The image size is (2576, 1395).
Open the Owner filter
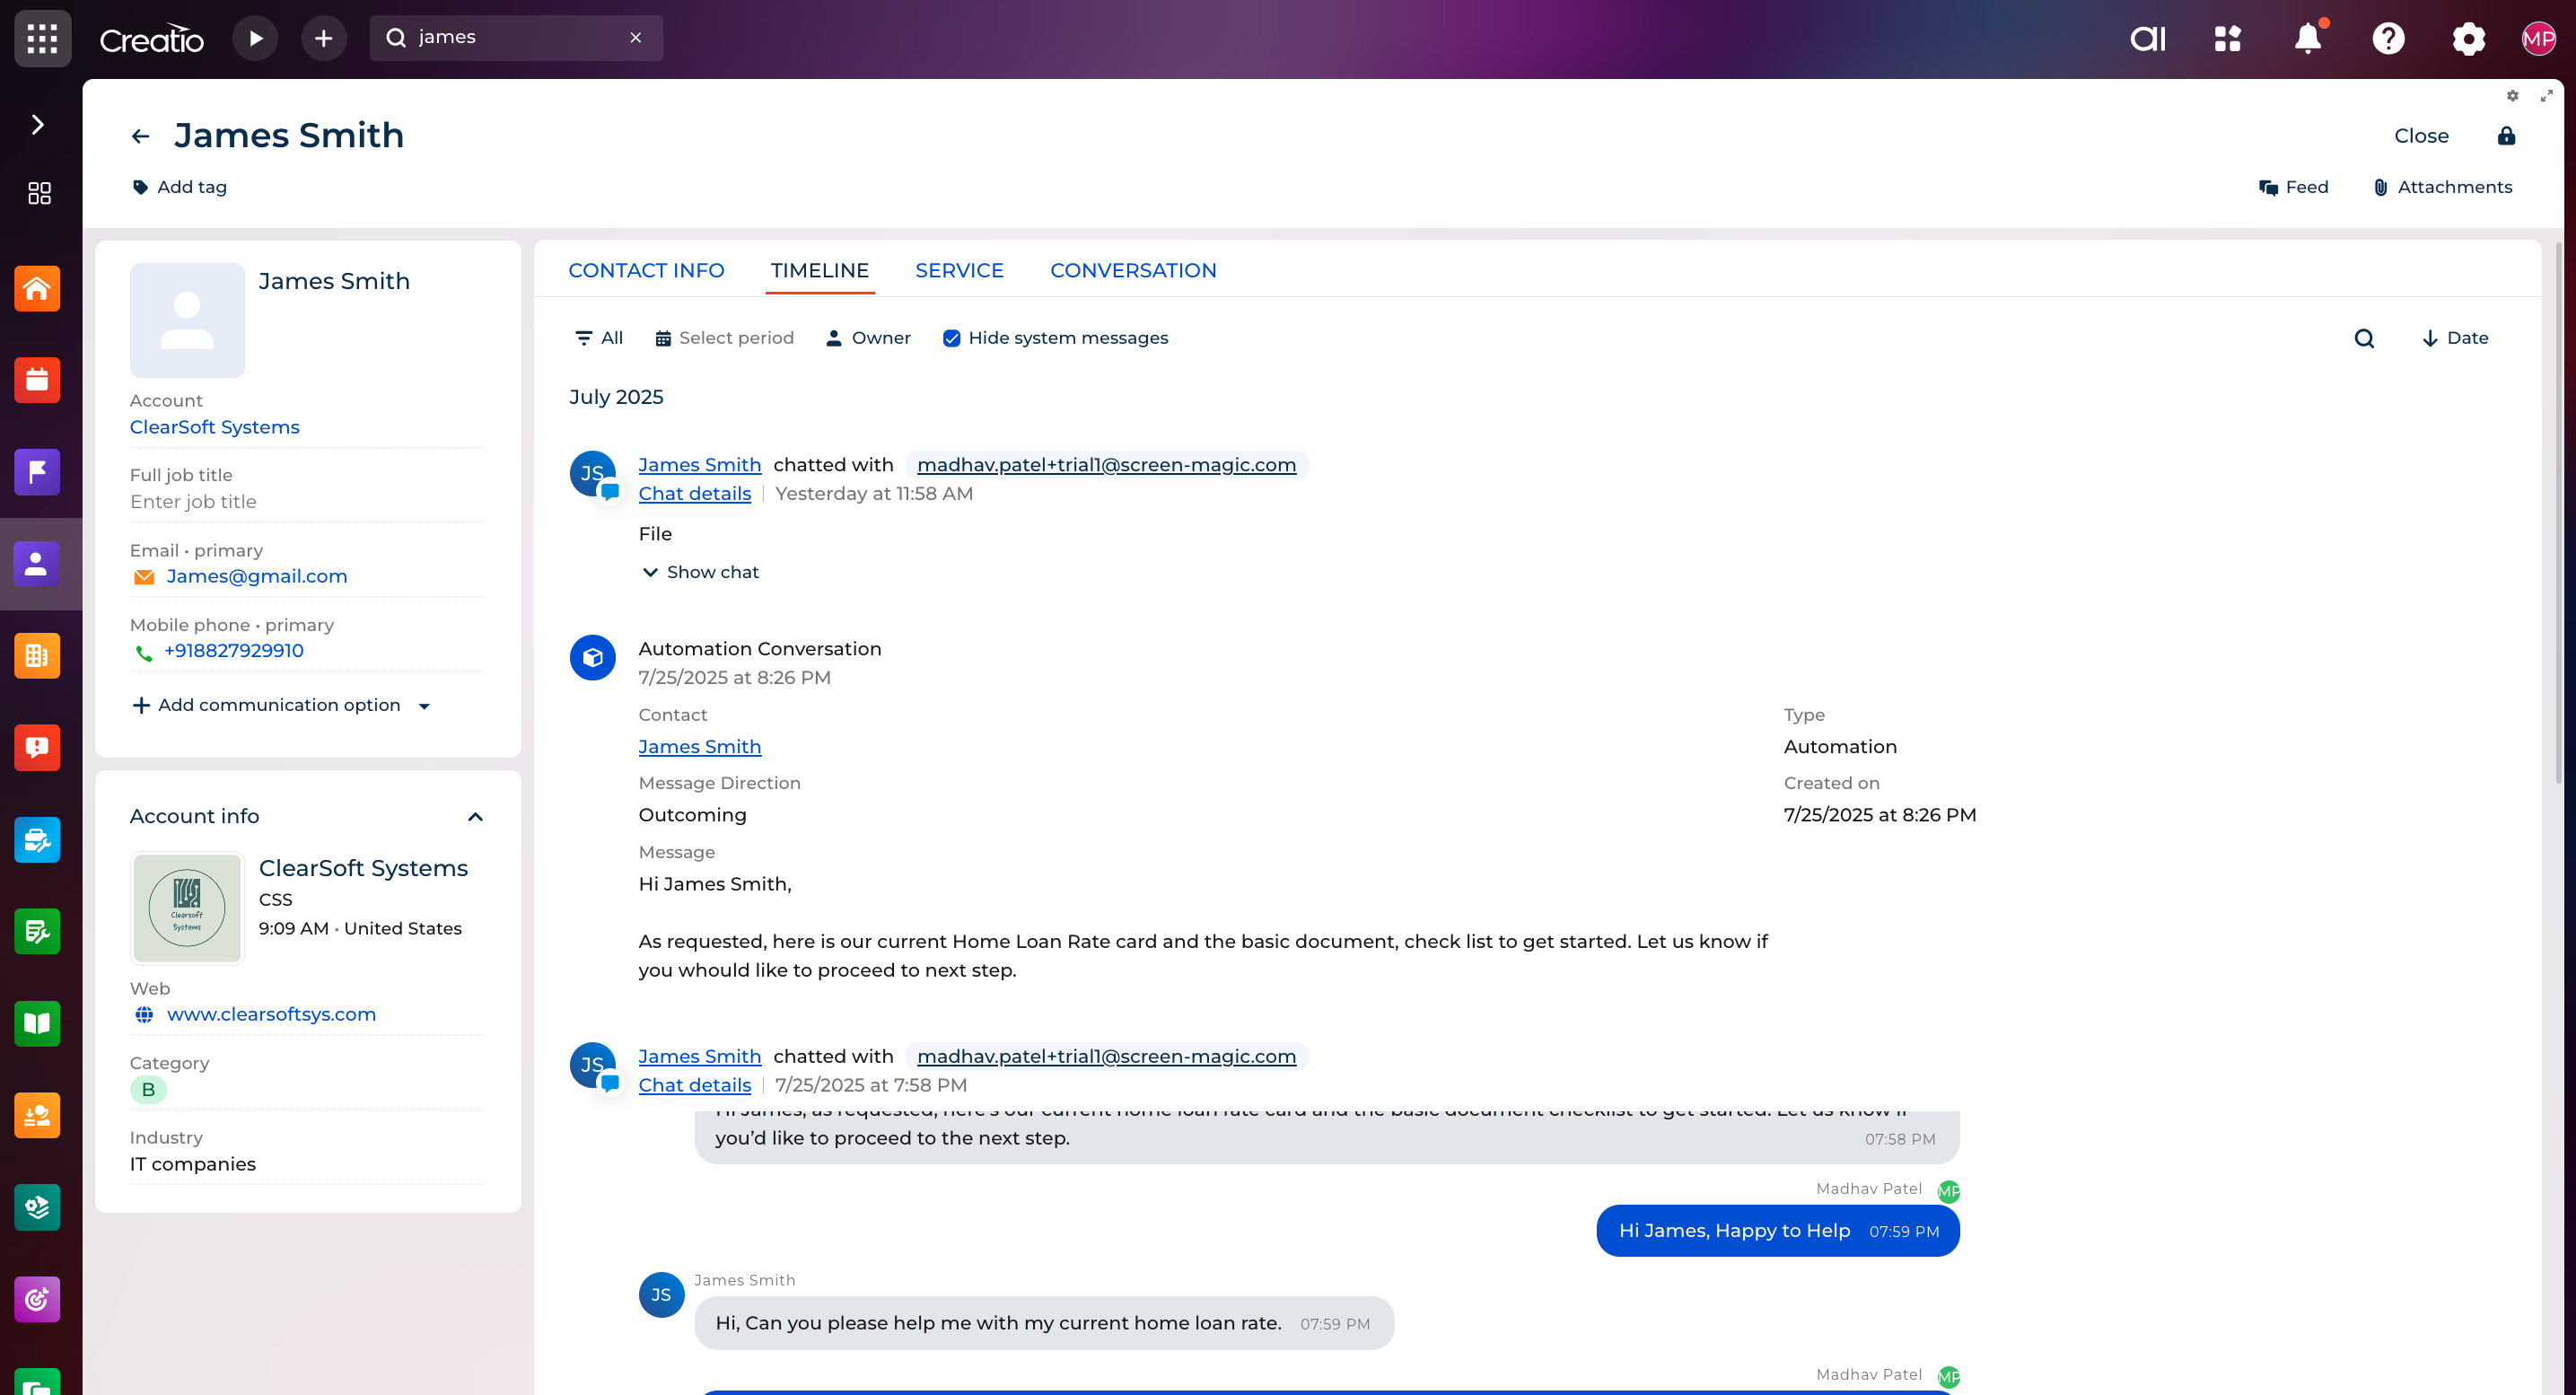(x=868, y=338)
